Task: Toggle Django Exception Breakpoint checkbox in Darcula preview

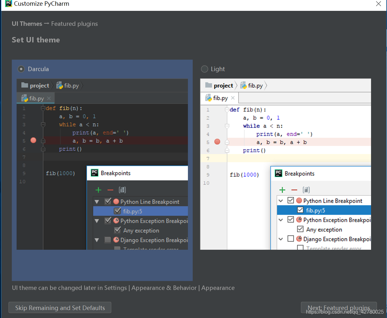Action: [108, 240]
